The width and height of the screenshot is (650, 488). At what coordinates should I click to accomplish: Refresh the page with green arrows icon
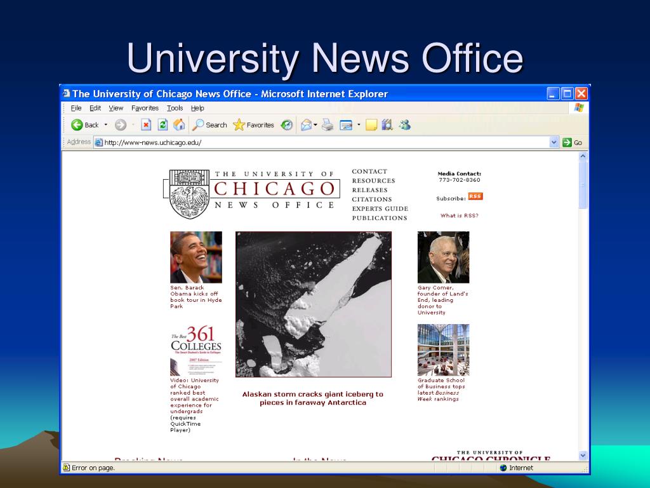click(x=163, y=125)
